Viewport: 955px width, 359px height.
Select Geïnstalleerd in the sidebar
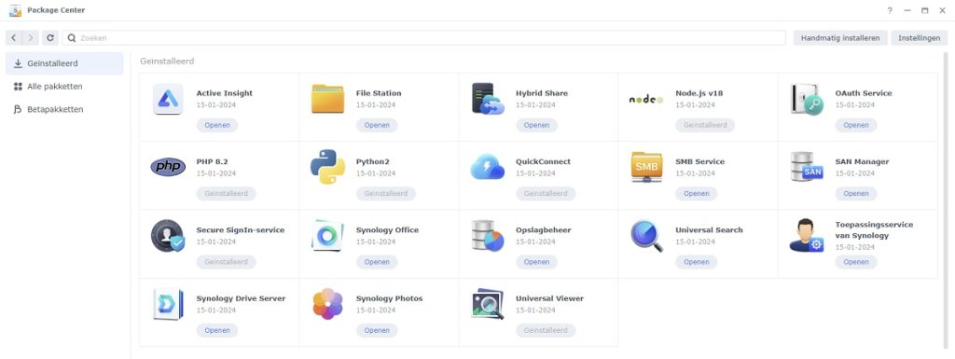(x=64, y=63)
